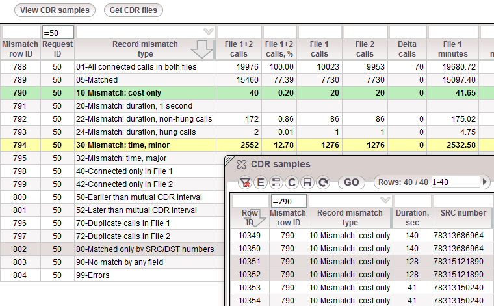The width and height of the screenshot is (494, 306).
Task: Go to next rows page arrow
Action: click(x=484, y=182)
